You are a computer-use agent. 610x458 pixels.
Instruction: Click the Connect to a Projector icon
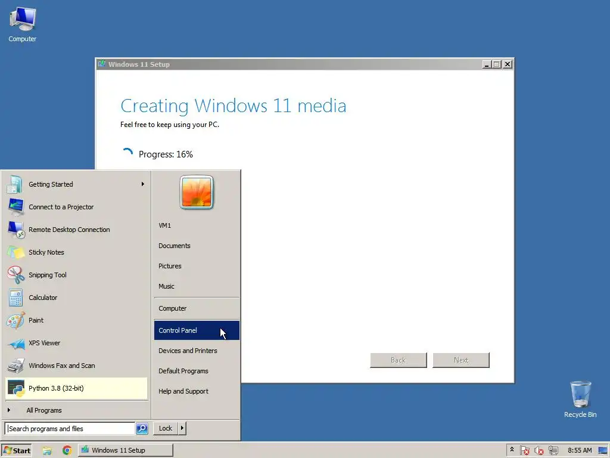coord(15,207)
